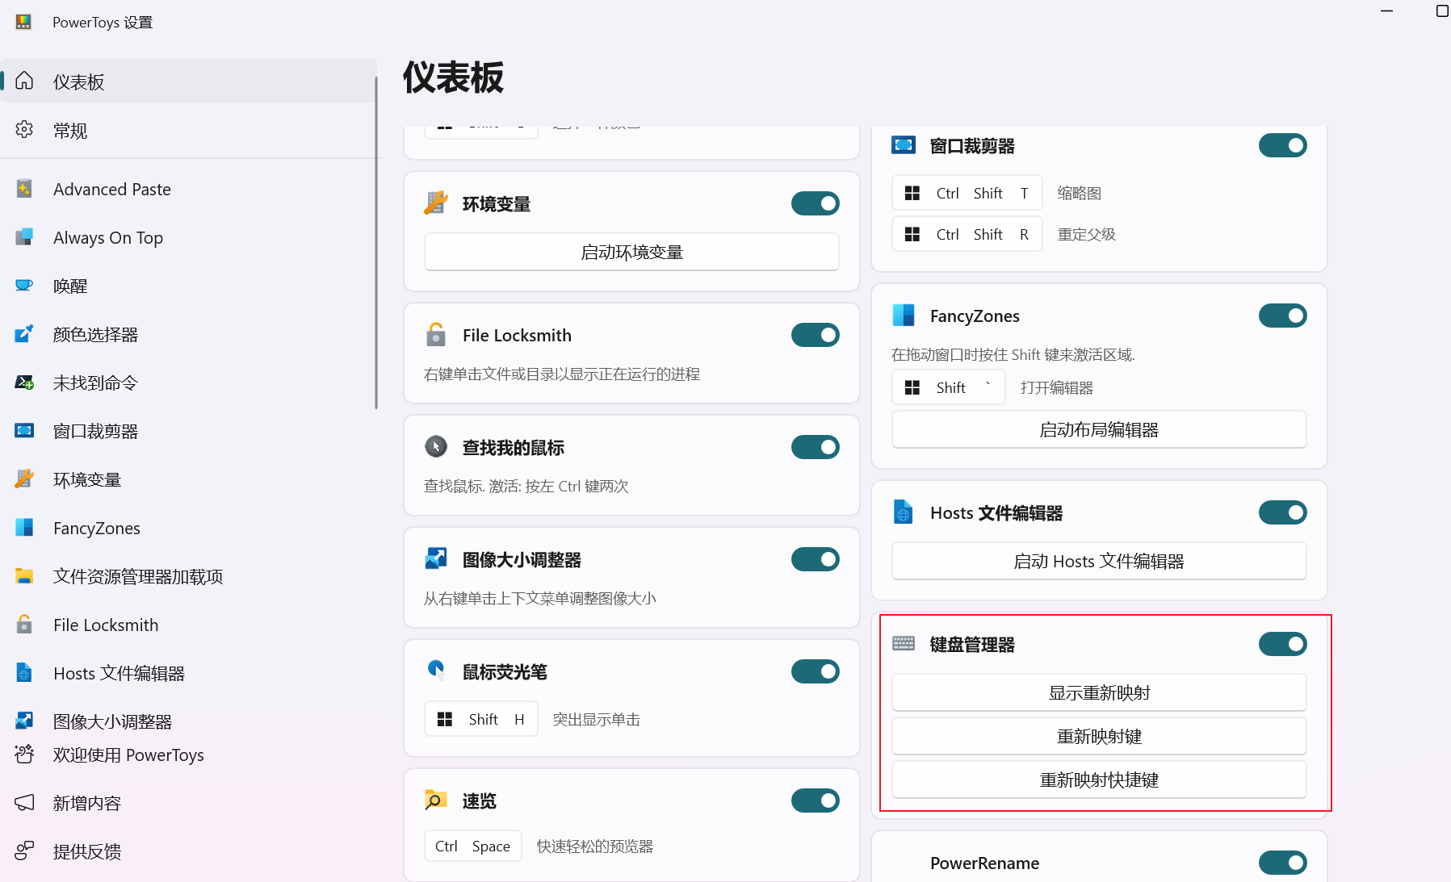This screenshot has width=1451, height=882.
Task: Click the 颜色选择器 color picker icon
Action: [24, 334]
